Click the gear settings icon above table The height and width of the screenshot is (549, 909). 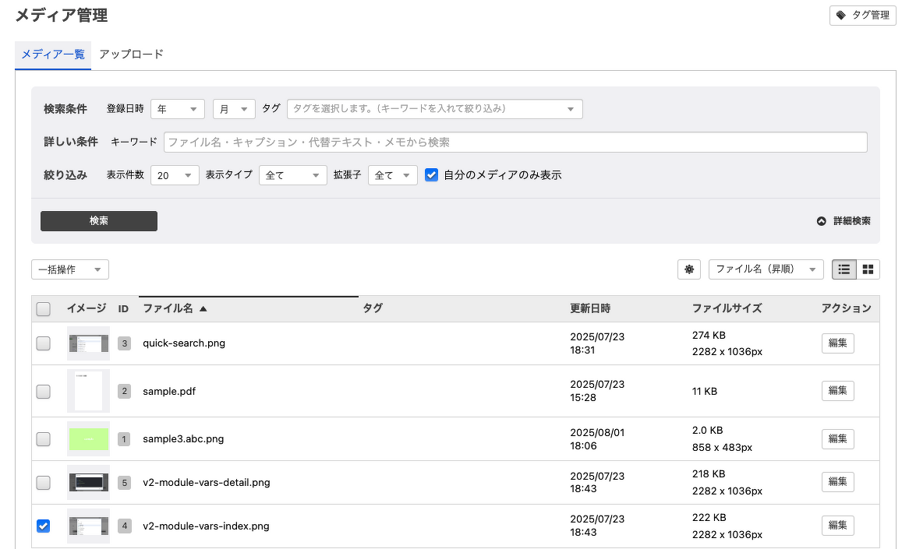point(689,269)
